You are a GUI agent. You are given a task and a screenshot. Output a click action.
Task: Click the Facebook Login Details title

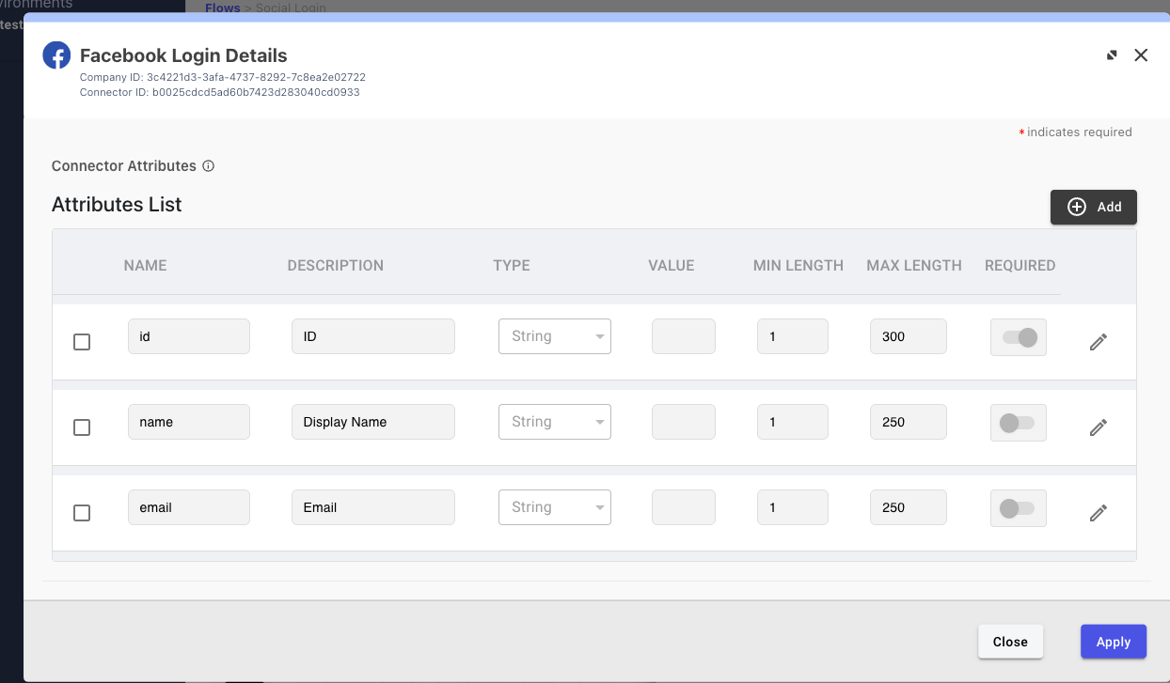[x=183, y=55]
